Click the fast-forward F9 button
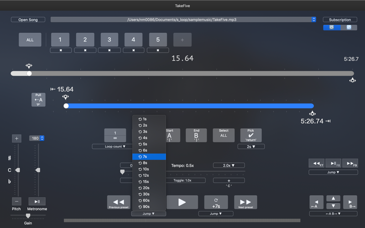The image size is (365, 228). [350, 163]
